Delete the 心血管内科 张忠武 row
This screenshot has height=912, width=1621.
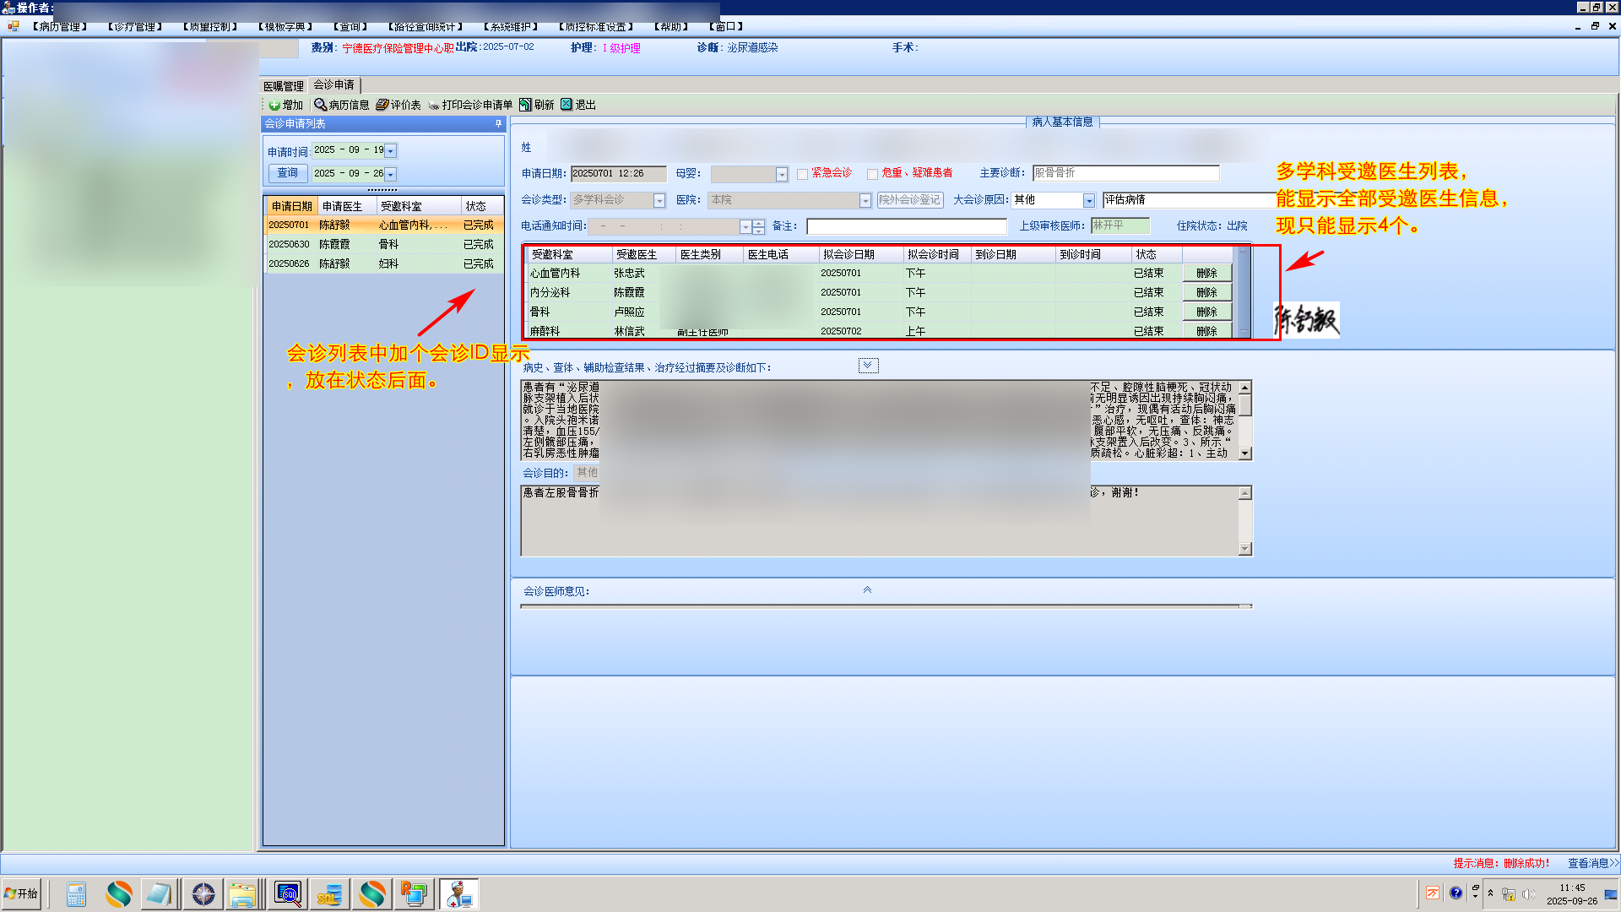pyautogui.click(x=1206, y=273)
